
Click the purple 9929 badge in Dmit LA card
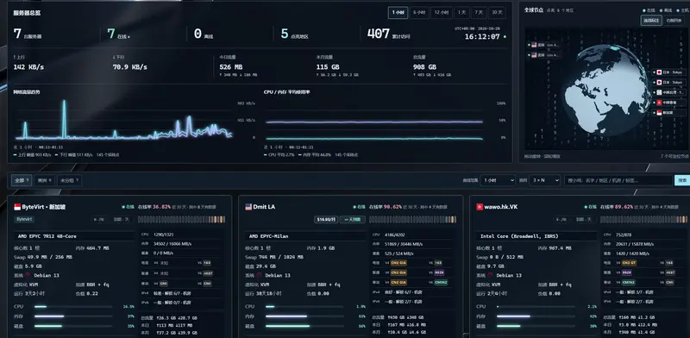pyautogui.click(x=439, y=272)
